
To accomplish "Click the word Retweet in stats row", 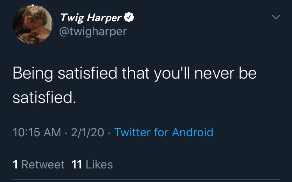I will (x=43, y=165).
